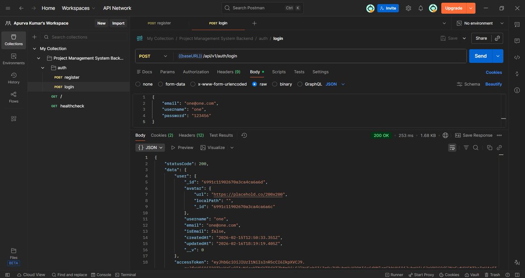The width and height of the screenshot is (525, 278).
Task: Click the Send button
Action: (481, 56)
